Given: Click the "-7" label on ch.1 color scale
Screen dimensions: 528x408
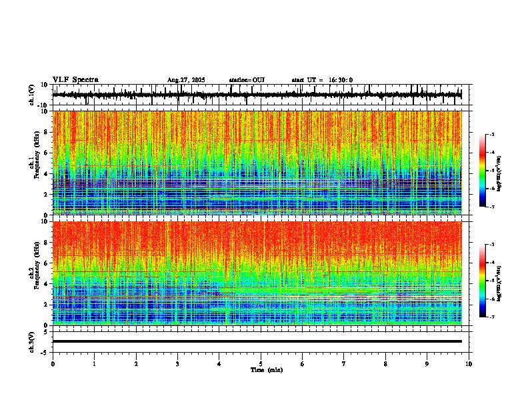Looking at the screenshot, I should click(492, 207).
